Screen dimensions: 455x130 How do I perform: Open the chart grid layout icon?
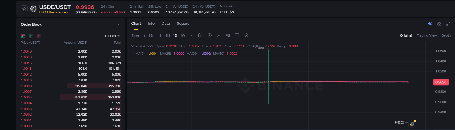tap(439, 24)
